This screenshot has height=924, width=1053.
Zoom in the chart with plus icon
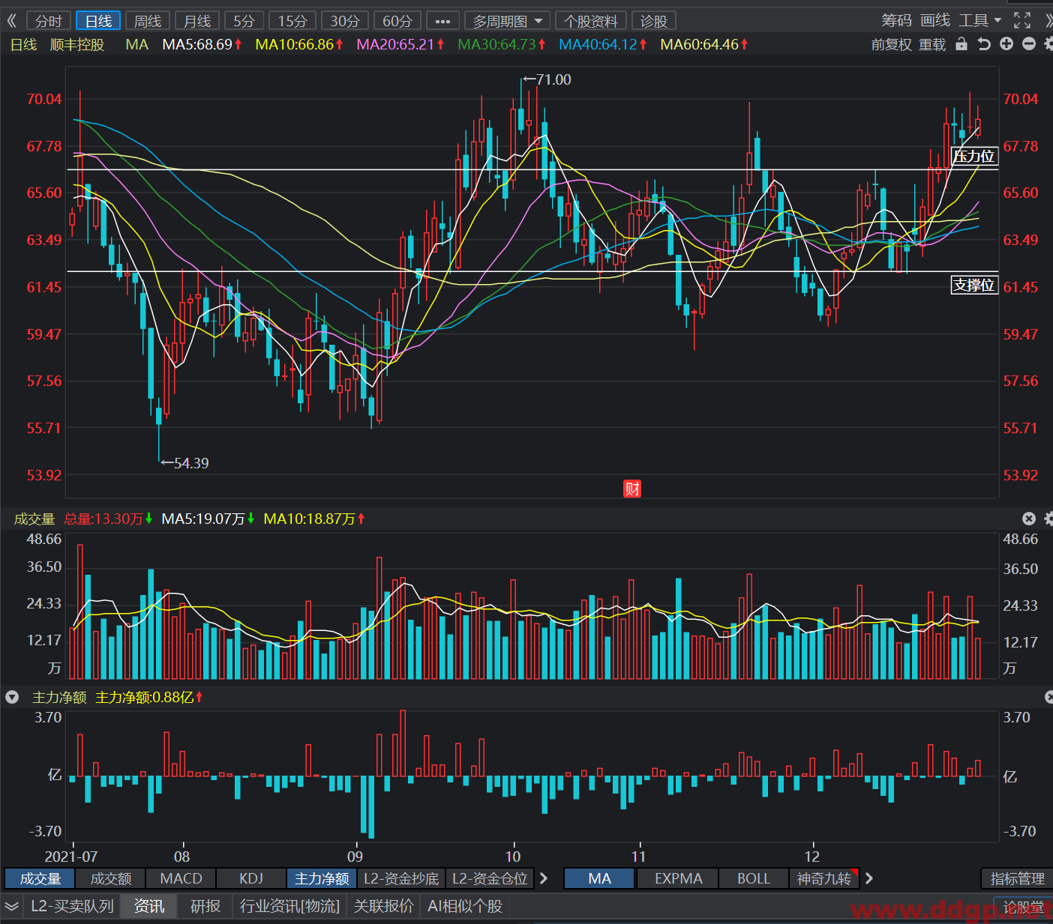(x=1006, y=44)
